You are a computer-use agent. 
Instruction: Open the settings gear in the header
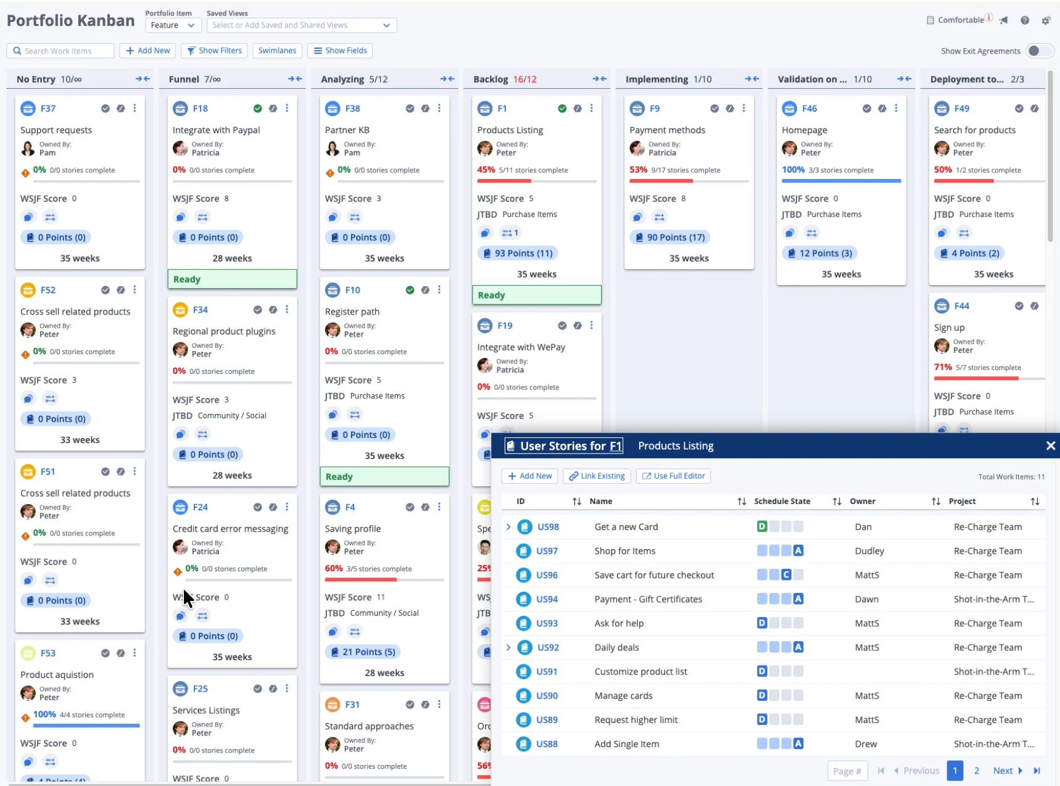coord(1046,20)
